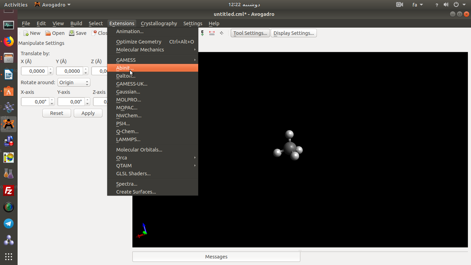This screenshot has height=265, width=471.
Task: Choose Optimize Geometry menu entry
Action: (x=153, y=42)
